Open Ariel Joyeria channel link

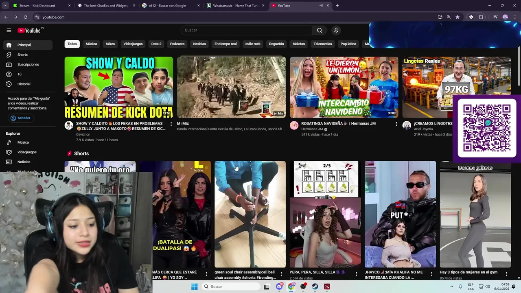pos(423,129)
